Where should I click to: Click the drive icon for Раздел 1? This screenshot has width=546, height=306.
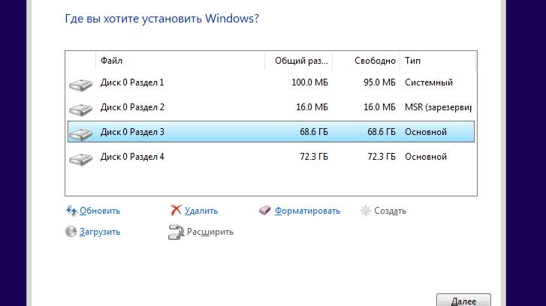(x=80, y=85)
